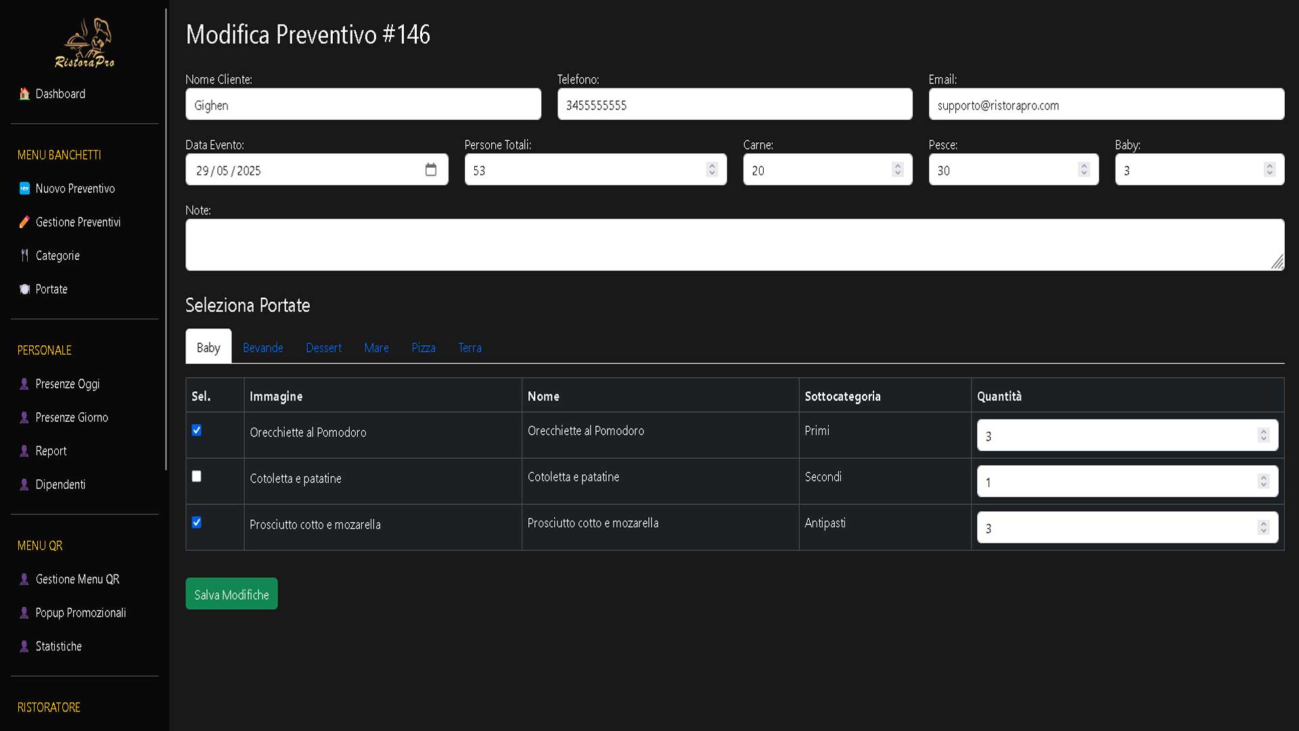
Task: Navigate to Portate
Action: pyautogui.click(x=51, y=289)
